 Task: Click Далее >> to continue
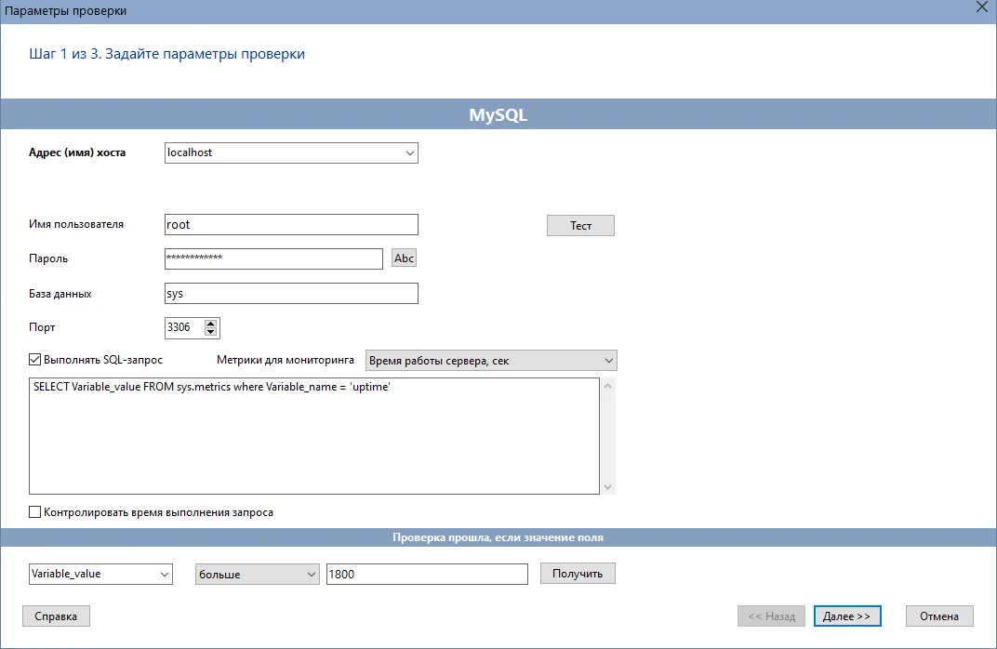(x=847, y=616)
